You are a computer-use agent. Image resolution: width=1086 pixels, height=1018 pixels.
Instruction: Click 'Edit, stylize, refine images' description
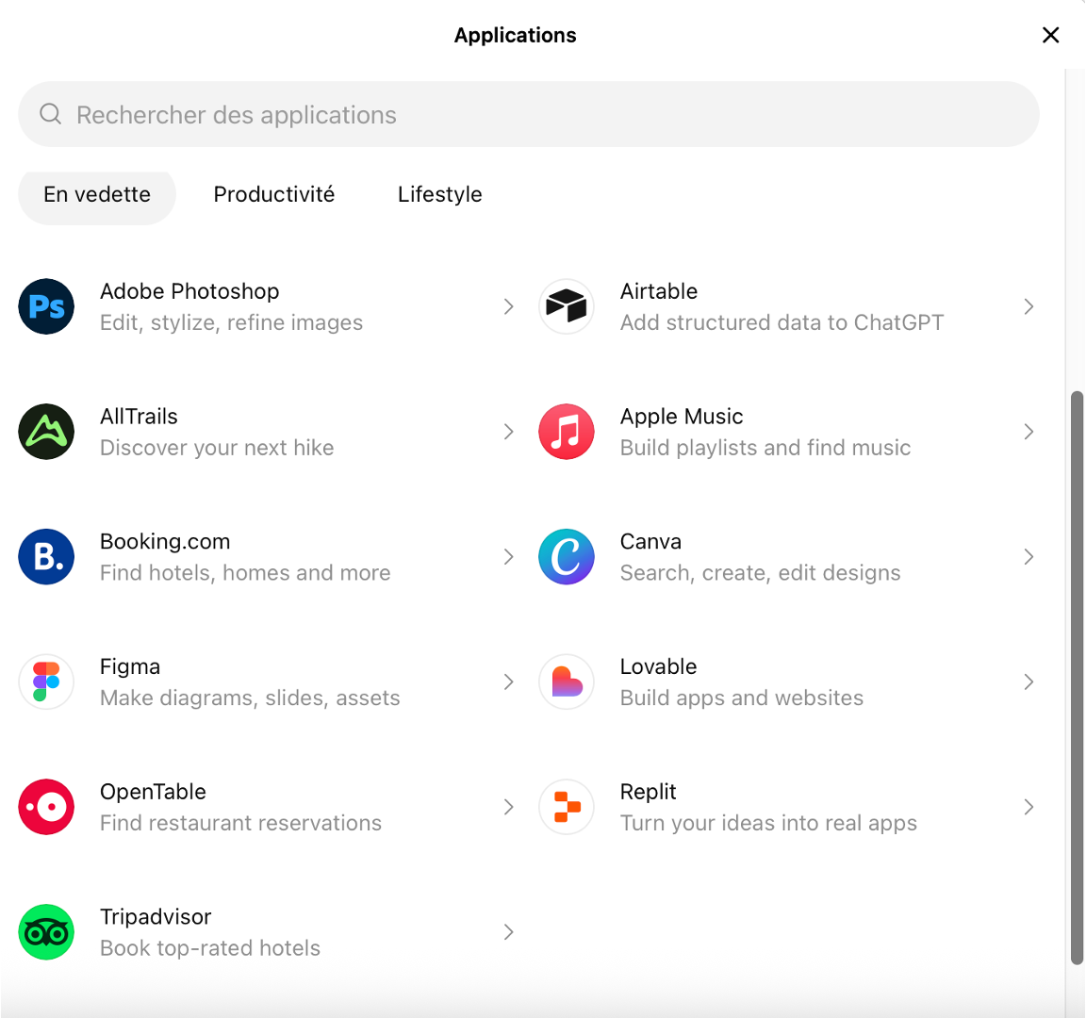coord(231,322)
